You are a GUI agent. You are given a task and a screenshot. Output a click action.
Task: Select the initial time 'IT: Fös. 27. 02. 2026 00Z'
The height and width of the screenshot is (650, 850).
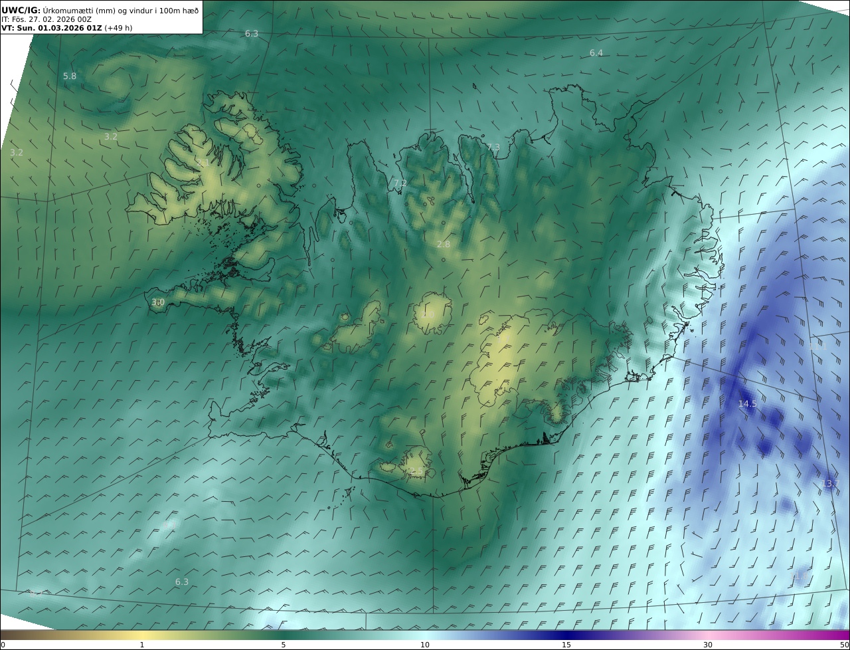[46, 19]
